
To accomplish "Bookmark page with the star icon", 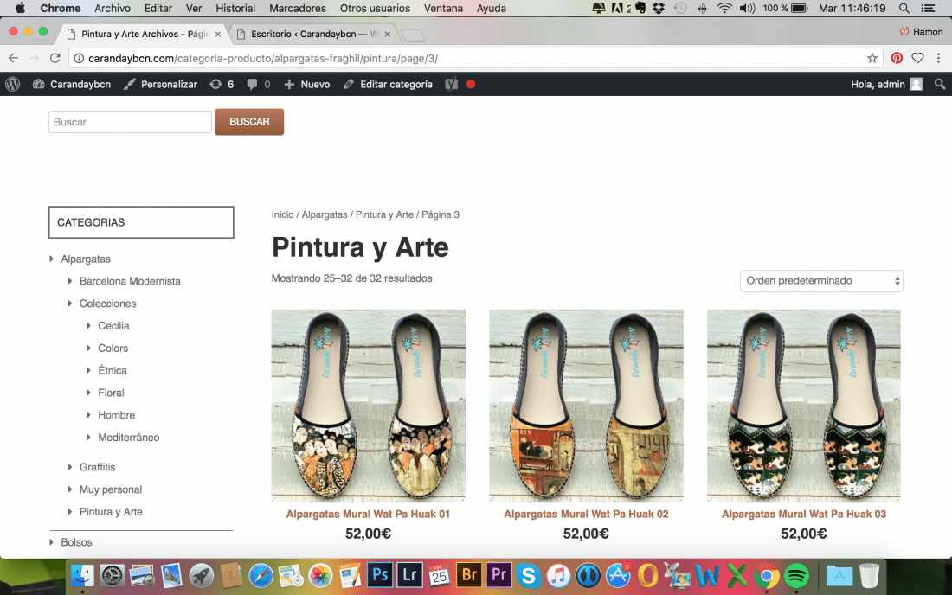I will point(872,58).
